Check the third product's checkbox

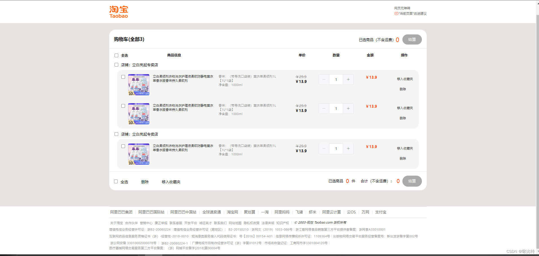123,146
